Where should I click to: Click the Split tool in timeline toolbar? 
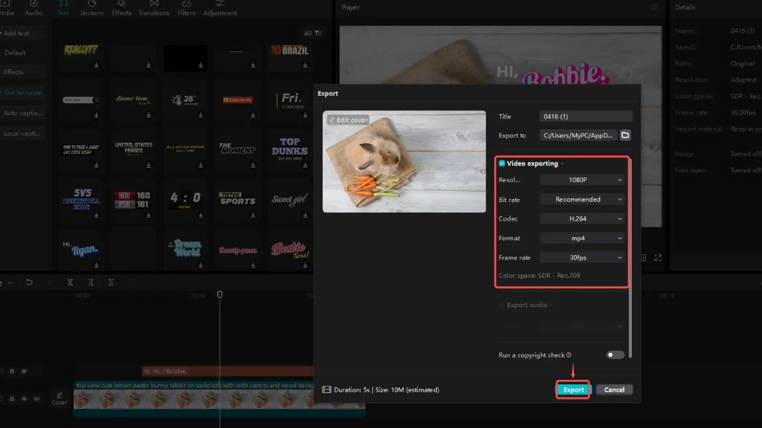(x=70, y=282)
